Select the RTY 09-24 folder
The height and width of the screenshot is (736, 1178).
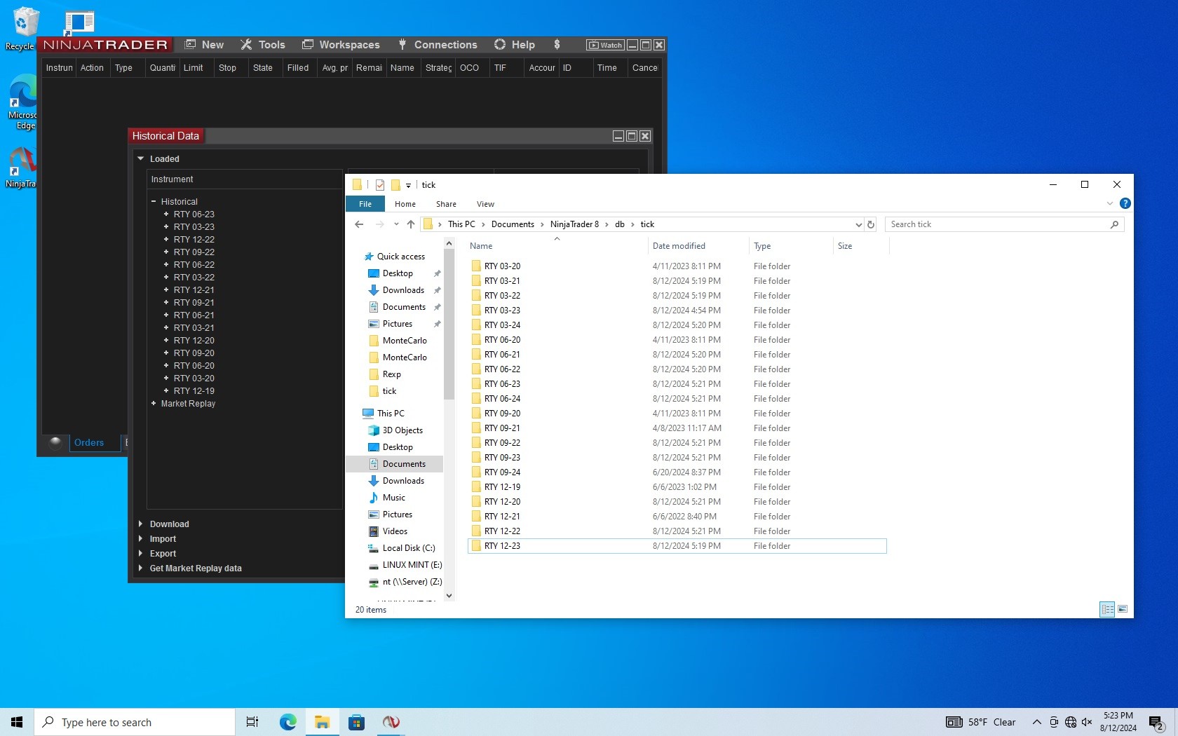coord(502,472)
